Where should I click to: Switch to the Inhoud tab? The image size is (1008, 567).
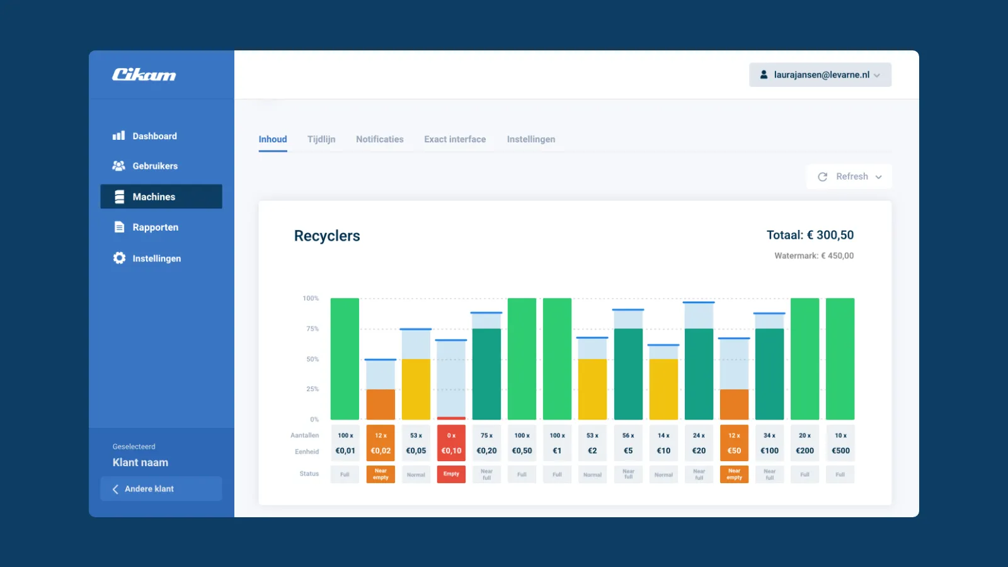click(273, 139)
